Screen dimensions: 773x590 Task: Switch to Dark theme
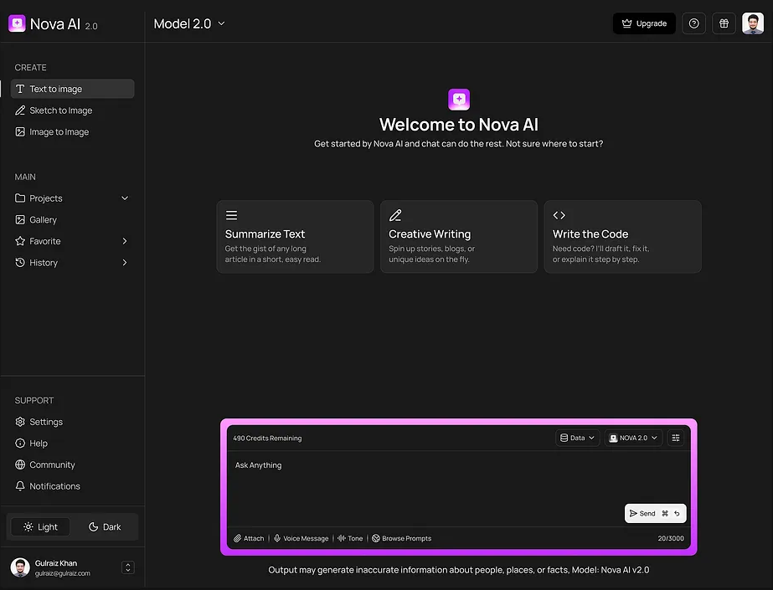(x=105, y=527)
